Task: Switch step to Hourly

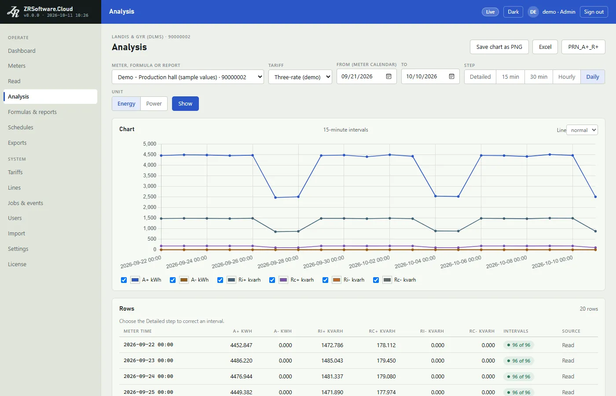Action: tap(566, 77)
